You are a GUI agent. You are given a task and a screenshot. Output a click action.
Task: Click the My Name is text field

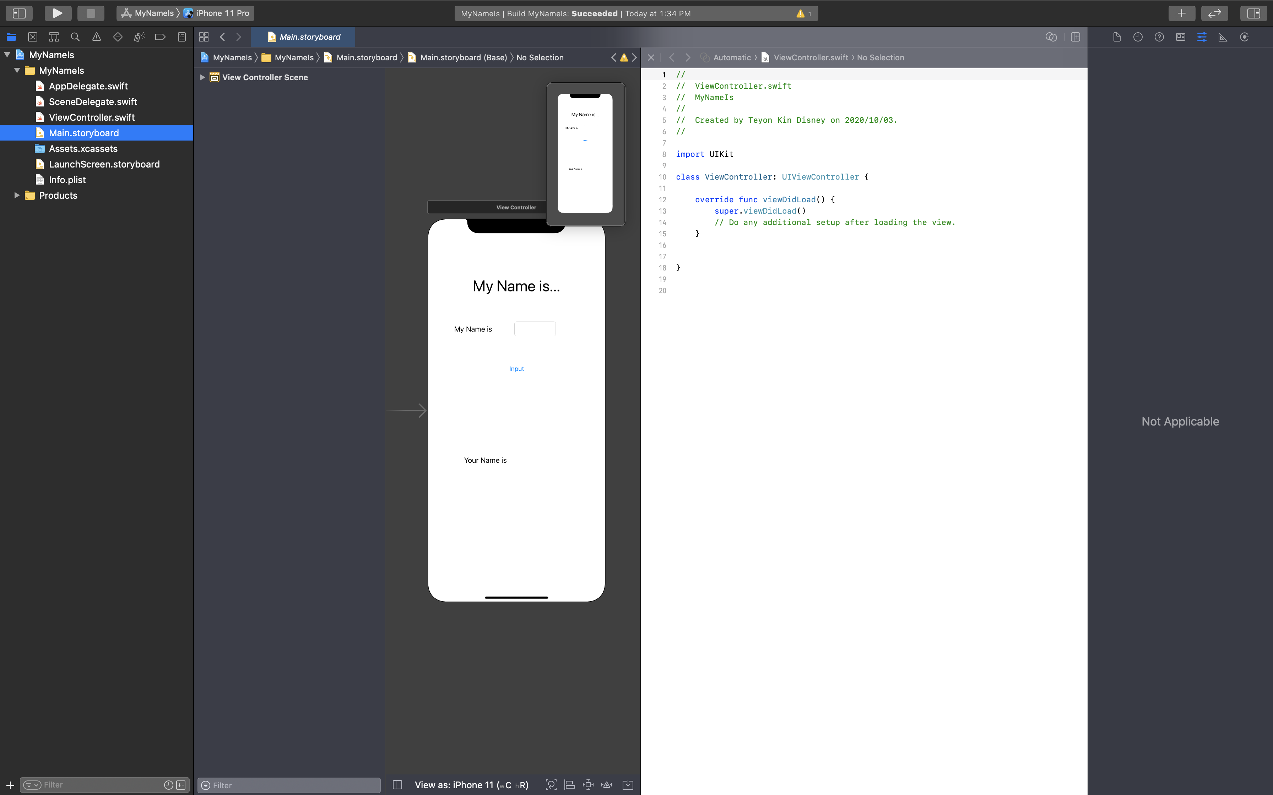[534, 329]
